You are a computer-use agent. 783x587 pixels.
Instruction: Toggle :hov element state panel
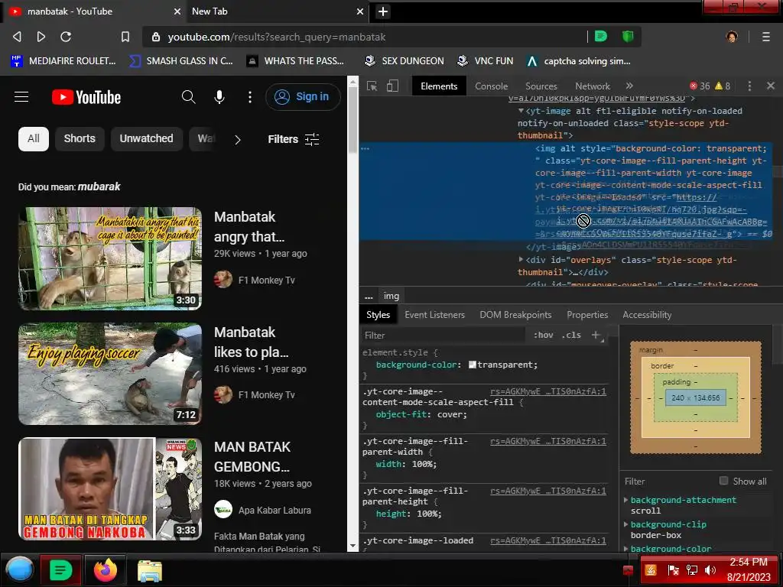544,336
